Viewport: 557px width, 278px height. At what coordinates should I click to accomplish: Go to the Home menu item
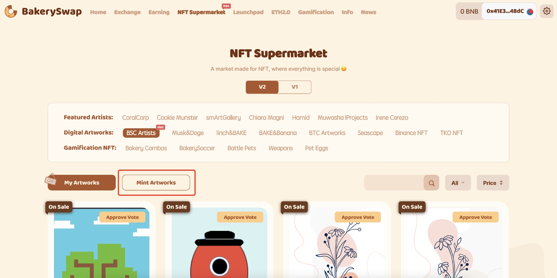(98, 12)
